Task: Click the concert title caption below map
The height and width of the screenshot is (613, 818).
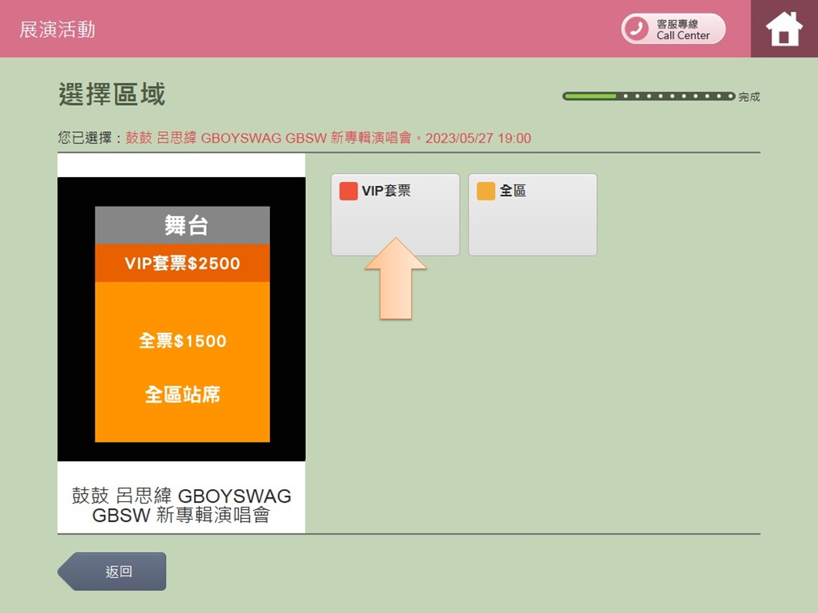Action: [181, 505]
